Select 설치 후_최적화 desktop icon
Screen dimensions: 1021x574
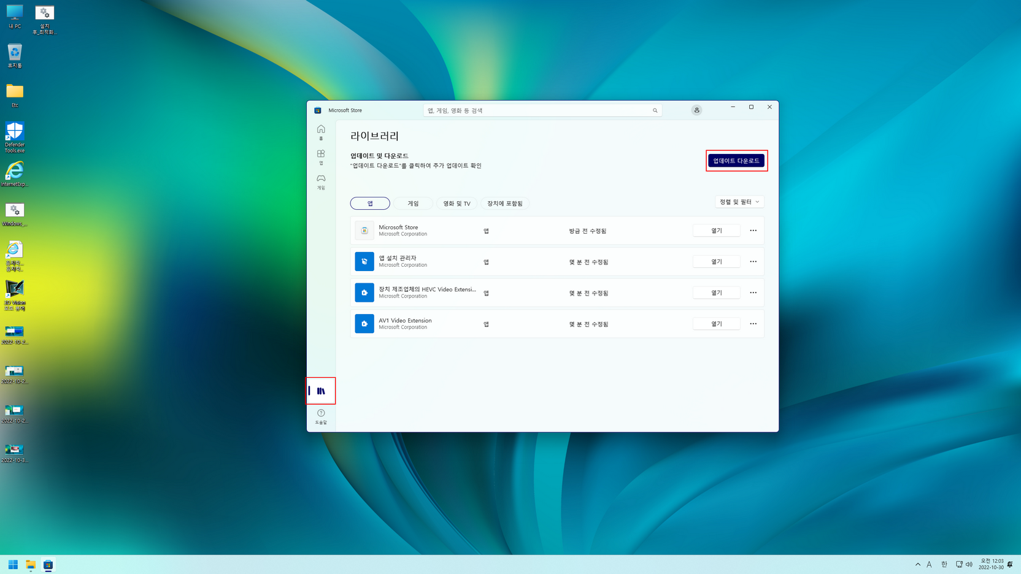click(44, 20)
